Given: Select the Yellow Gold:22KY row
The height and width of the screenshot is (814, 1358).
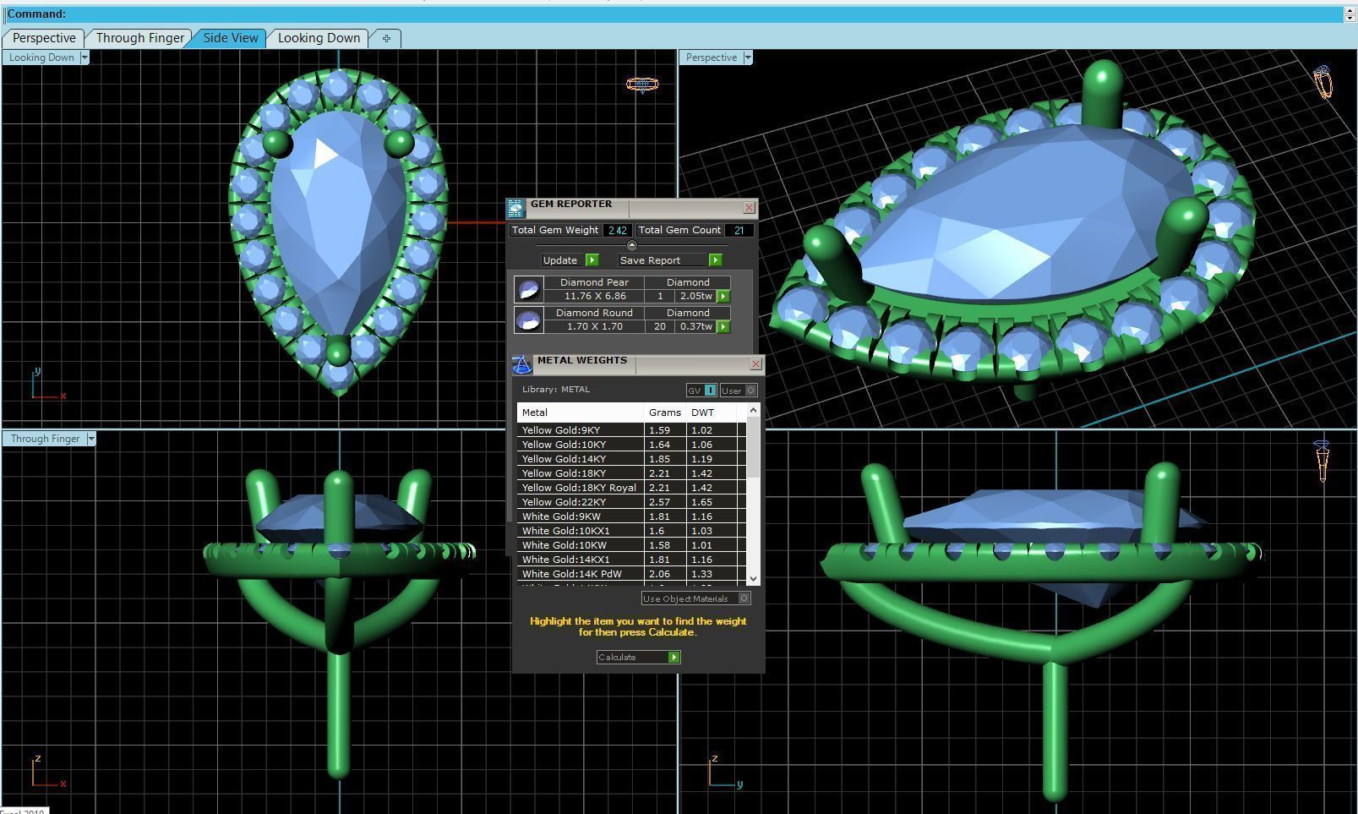Looking at the screenshot, I should click(631, 502).
